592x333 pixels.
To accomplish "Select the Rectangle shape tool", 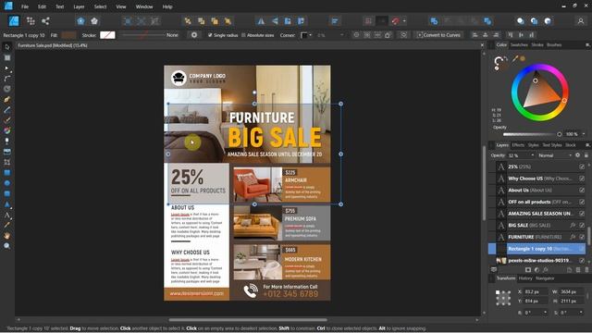I will pos(6,173).
